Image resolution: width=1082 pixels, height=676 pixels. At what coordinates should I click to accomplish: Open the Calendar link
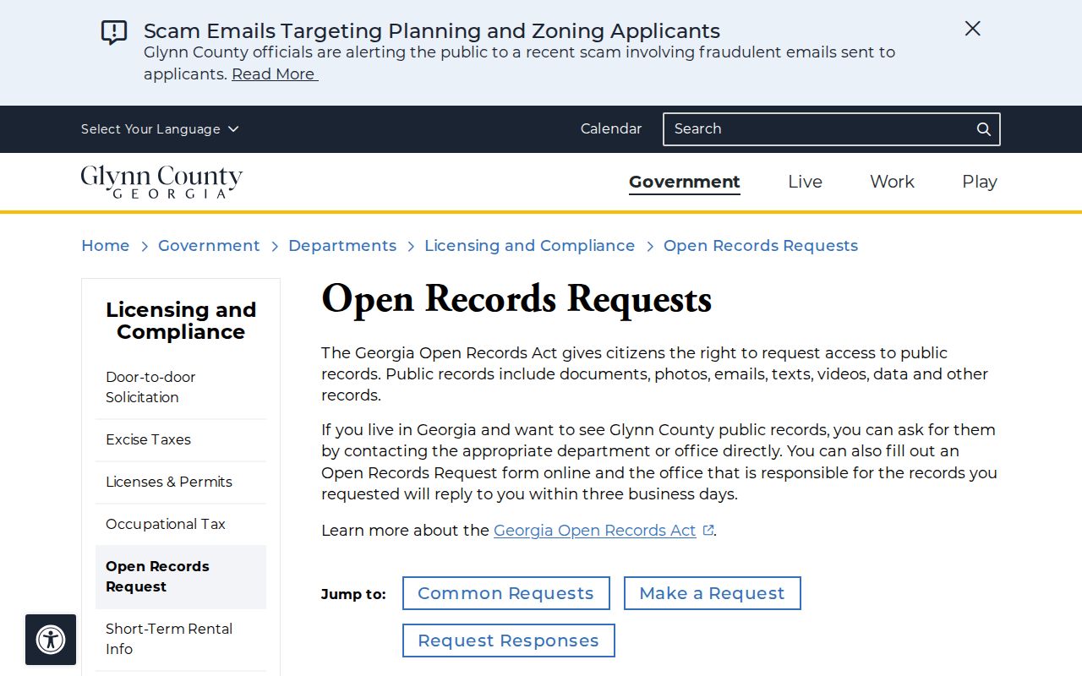611,129
